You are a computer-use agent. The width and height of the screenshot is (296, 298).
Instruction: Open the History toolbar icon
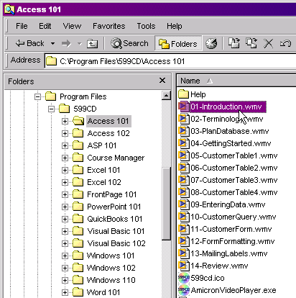(211, 43)
